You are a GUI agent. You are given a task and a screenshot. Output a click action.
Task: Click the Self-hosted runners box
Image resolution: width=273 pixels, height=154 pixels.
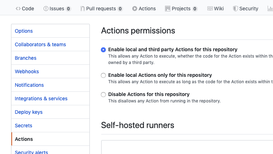187,147
